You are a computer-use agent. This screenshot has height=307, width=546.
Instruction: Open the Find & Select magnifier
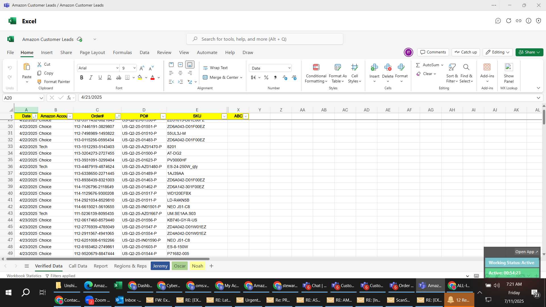pos(466,67)
